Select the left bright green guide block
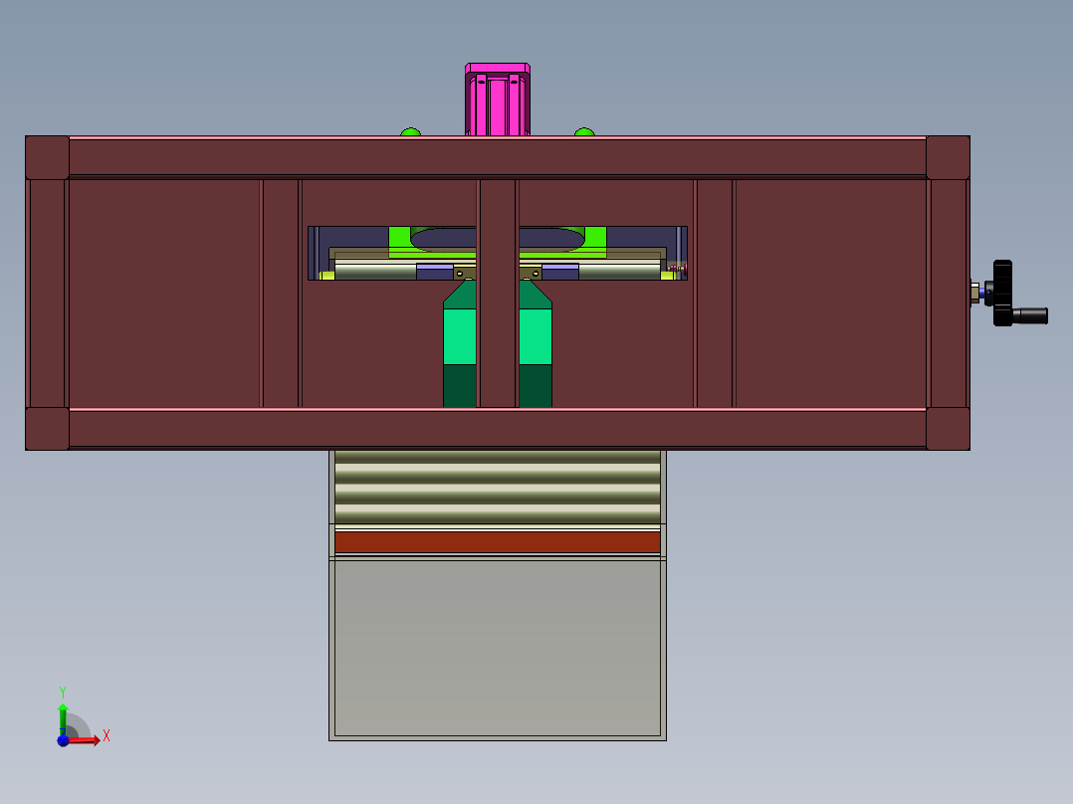Viewport: 1073px width, 804px height. [459, 336]
